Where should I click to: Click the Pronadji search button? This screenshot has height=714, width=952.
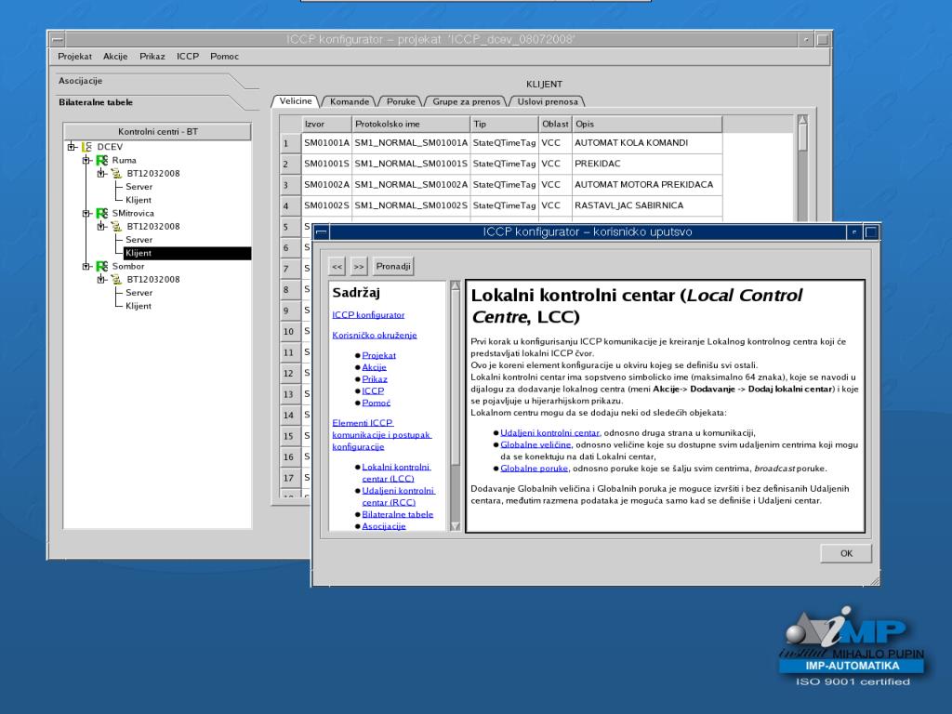pos(394,268)
